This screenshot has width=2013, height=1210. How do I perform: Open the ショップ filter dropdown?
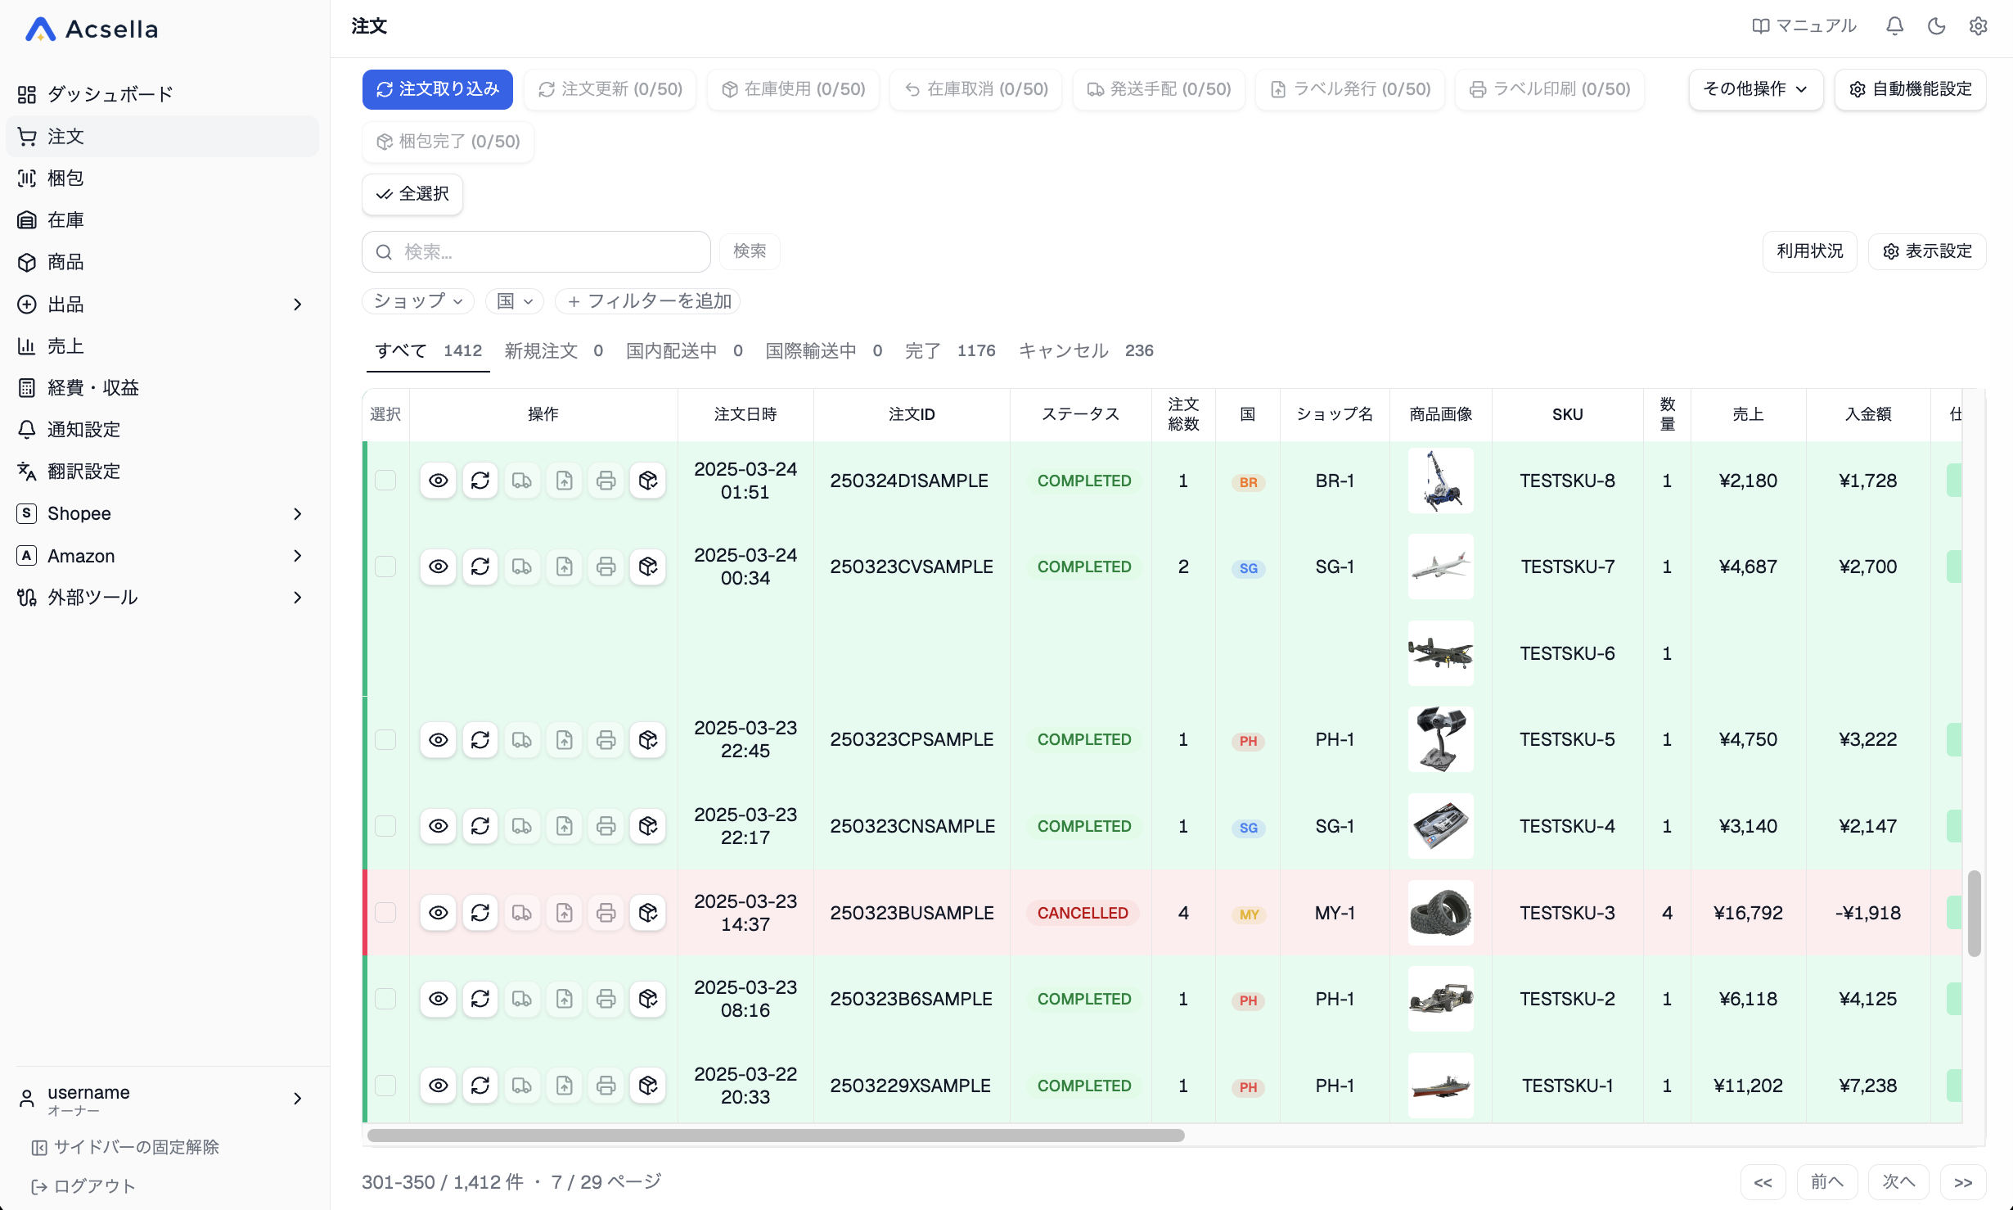(x=418, y=301)
